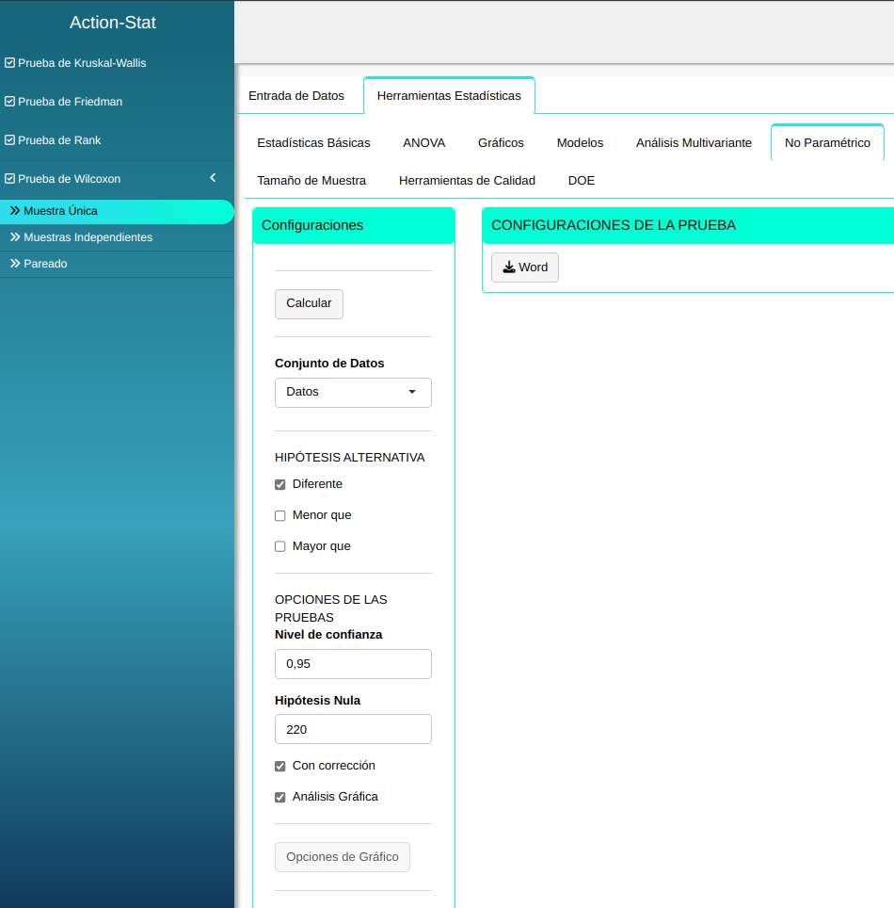Open the ANOVA tab
Viewport: 894px width, 908px height.
pyautogui.click(x=423, y=143)
